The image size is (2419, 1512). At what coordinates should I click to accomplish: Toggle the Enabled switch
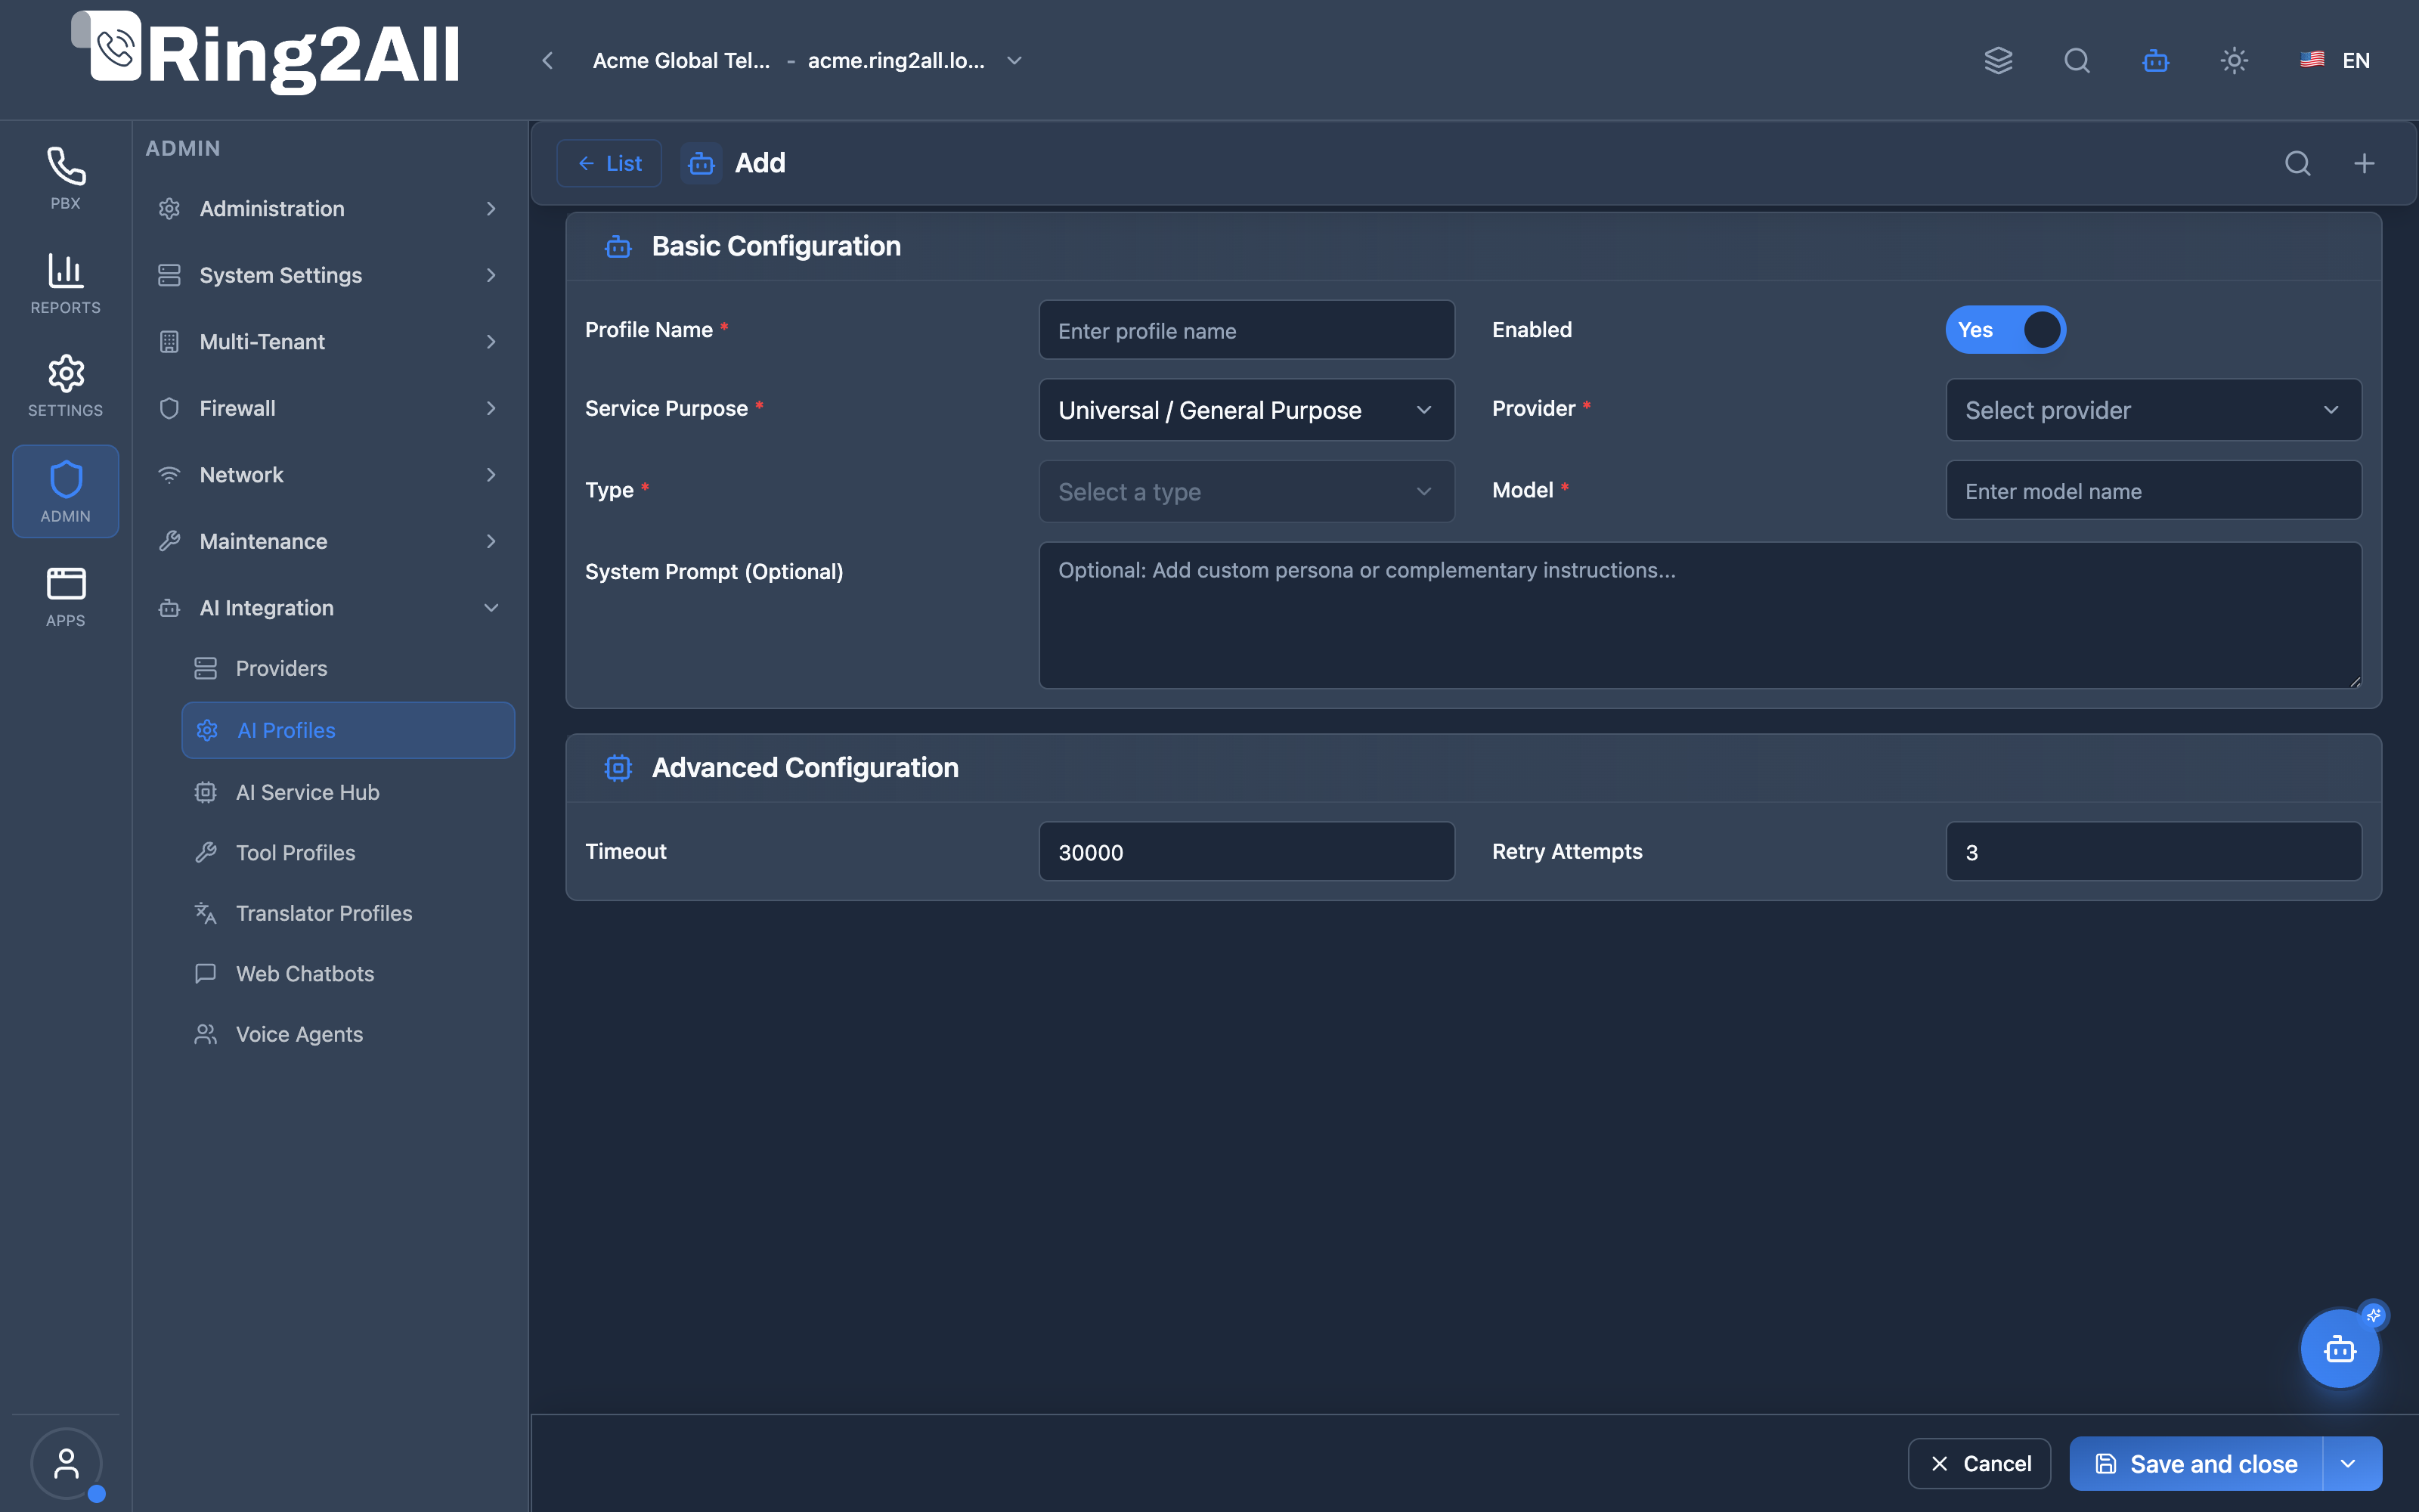click(2006, 330)
